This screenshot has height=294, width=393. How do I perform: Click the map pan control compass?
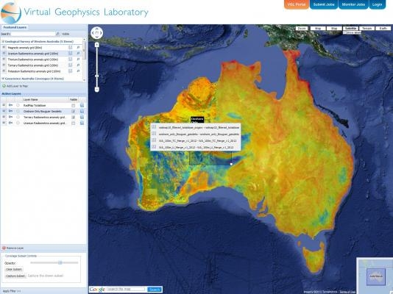[96, 33]
